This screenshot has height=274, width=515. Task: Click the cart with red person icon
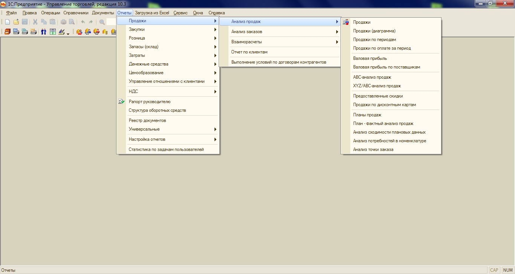point(97,32)
